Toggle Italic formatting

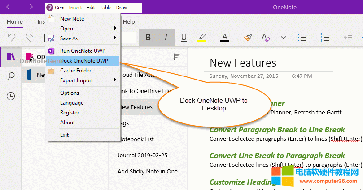[166, 37]
